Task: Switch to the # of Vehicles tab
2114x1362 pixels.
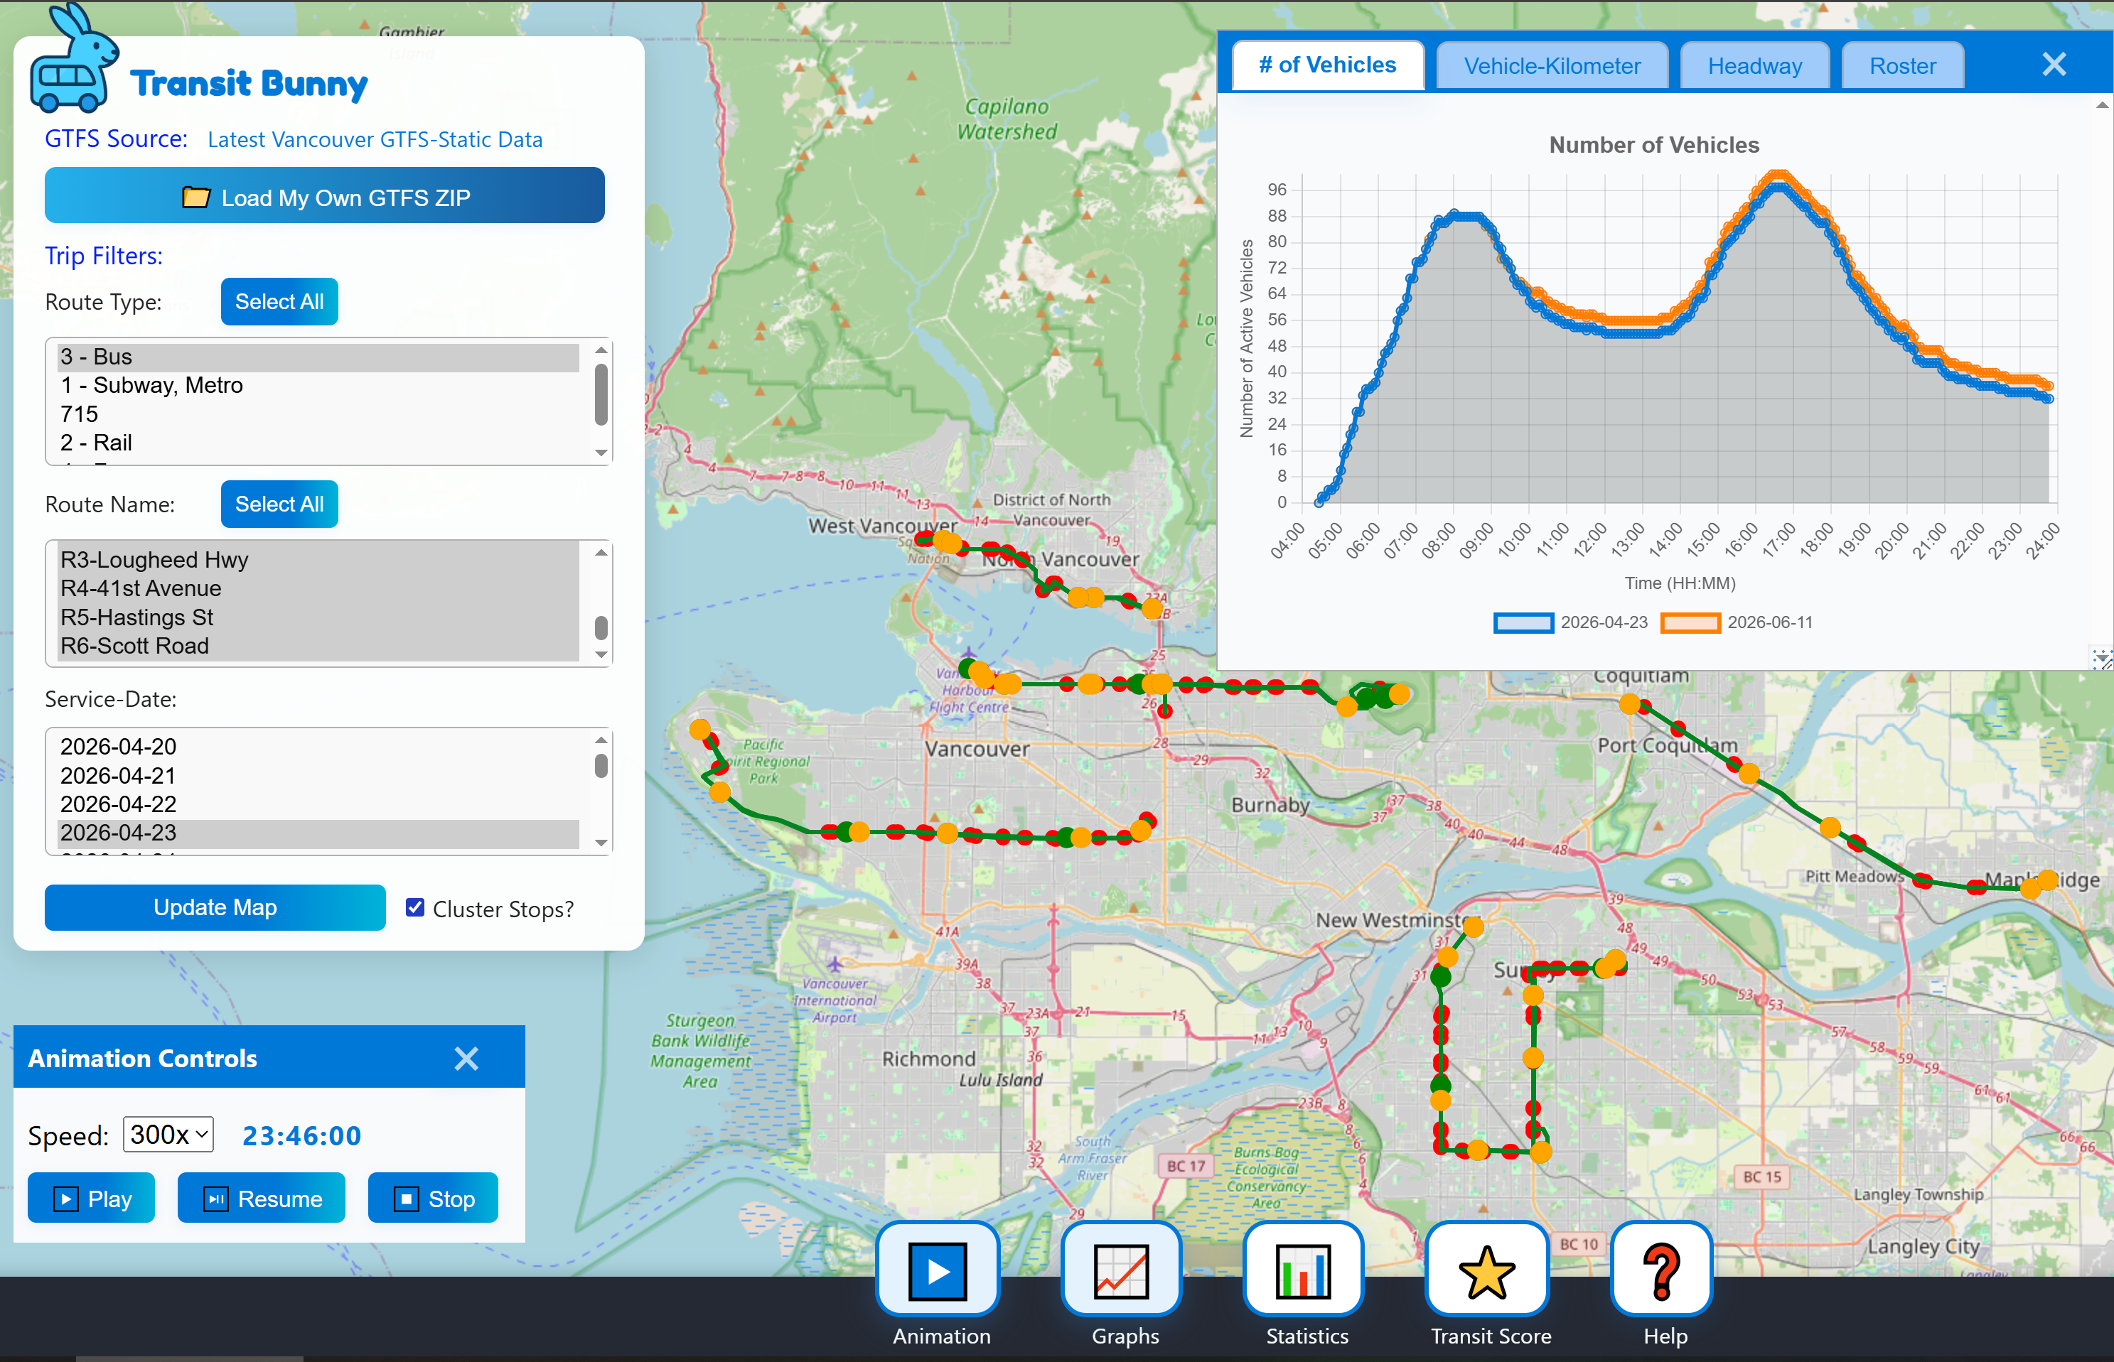Action: tap(1327, 65)
